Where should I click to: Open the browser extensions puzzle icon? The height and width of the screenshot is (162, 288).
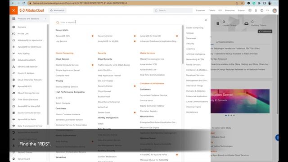coord(259,3)
